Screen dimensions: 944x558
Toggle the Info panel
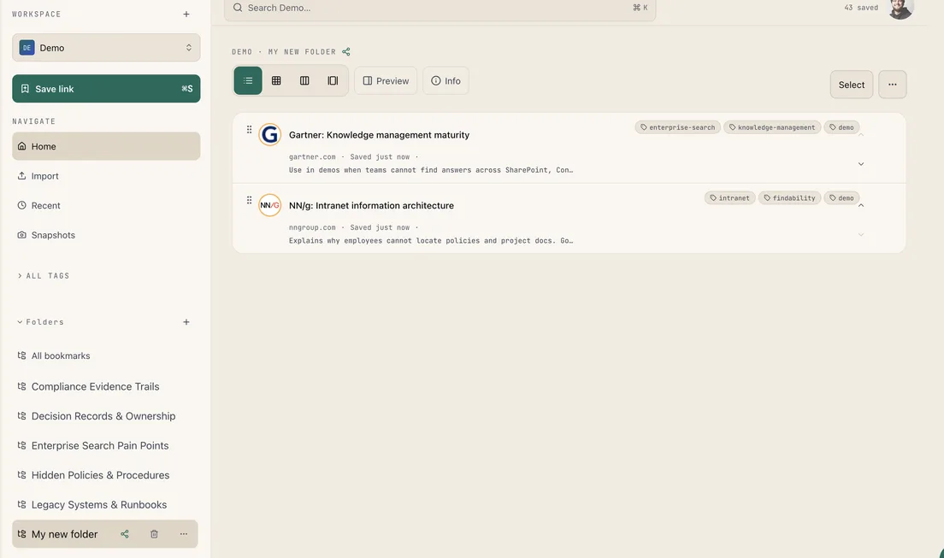point(446,80)
